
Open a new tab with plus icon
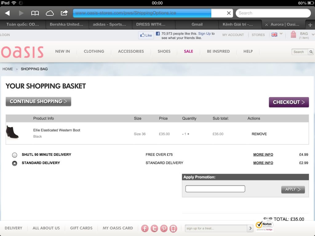click(x=310, y=25)
